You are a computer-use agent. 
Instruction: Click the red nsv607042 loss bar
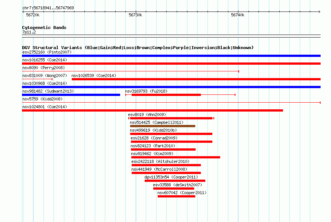click(177, 196)
